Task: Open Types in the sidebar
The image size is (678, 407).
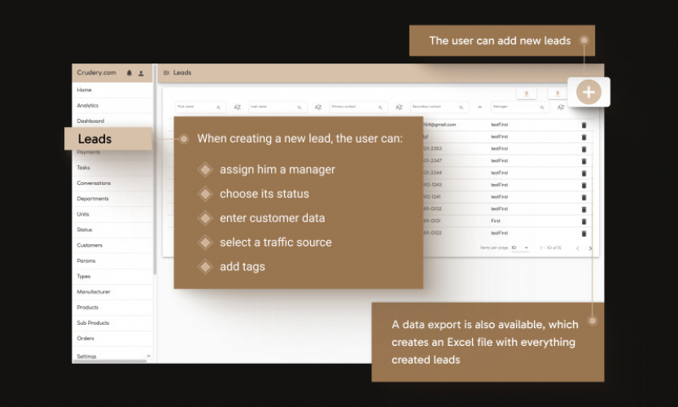Action: point(112,277)
